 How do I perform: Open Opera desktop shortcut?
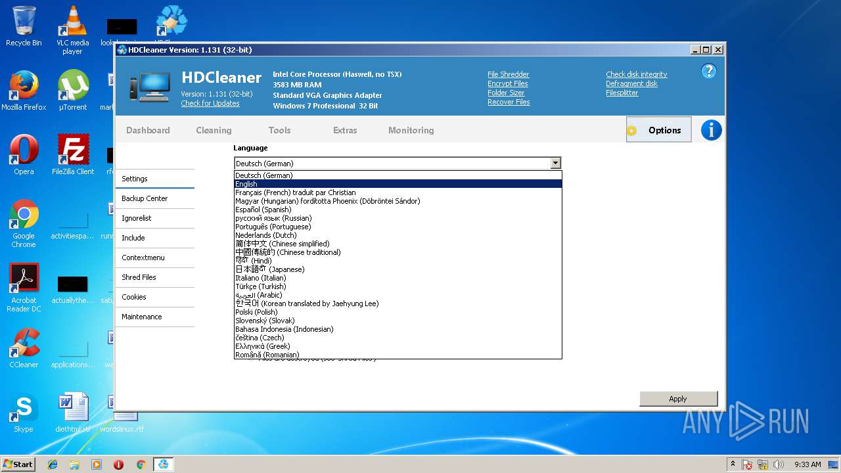[x=24, y=155]
